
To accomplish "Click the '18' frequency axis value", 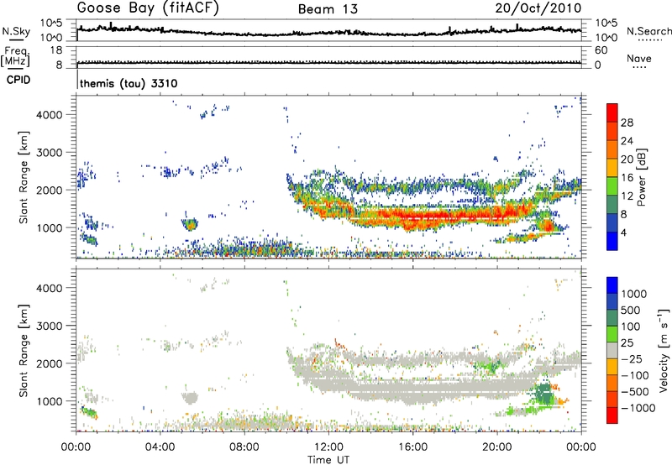I will click(x=56, y=50).
